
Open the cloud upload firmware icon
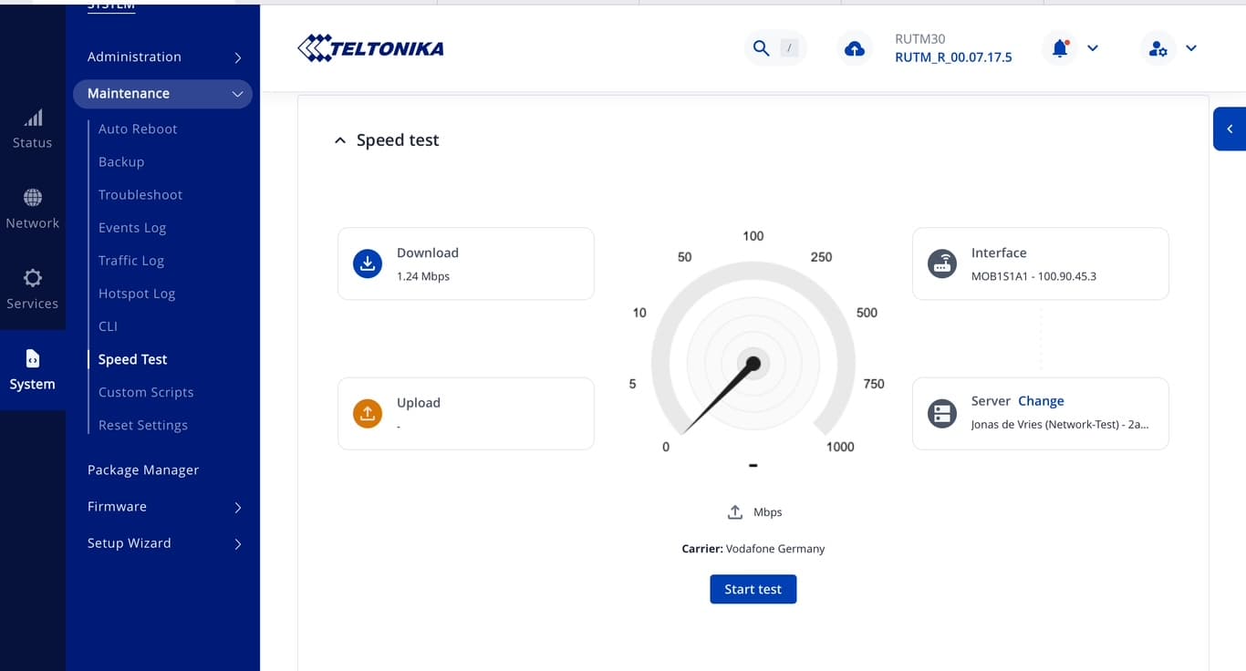pos(855,49)
